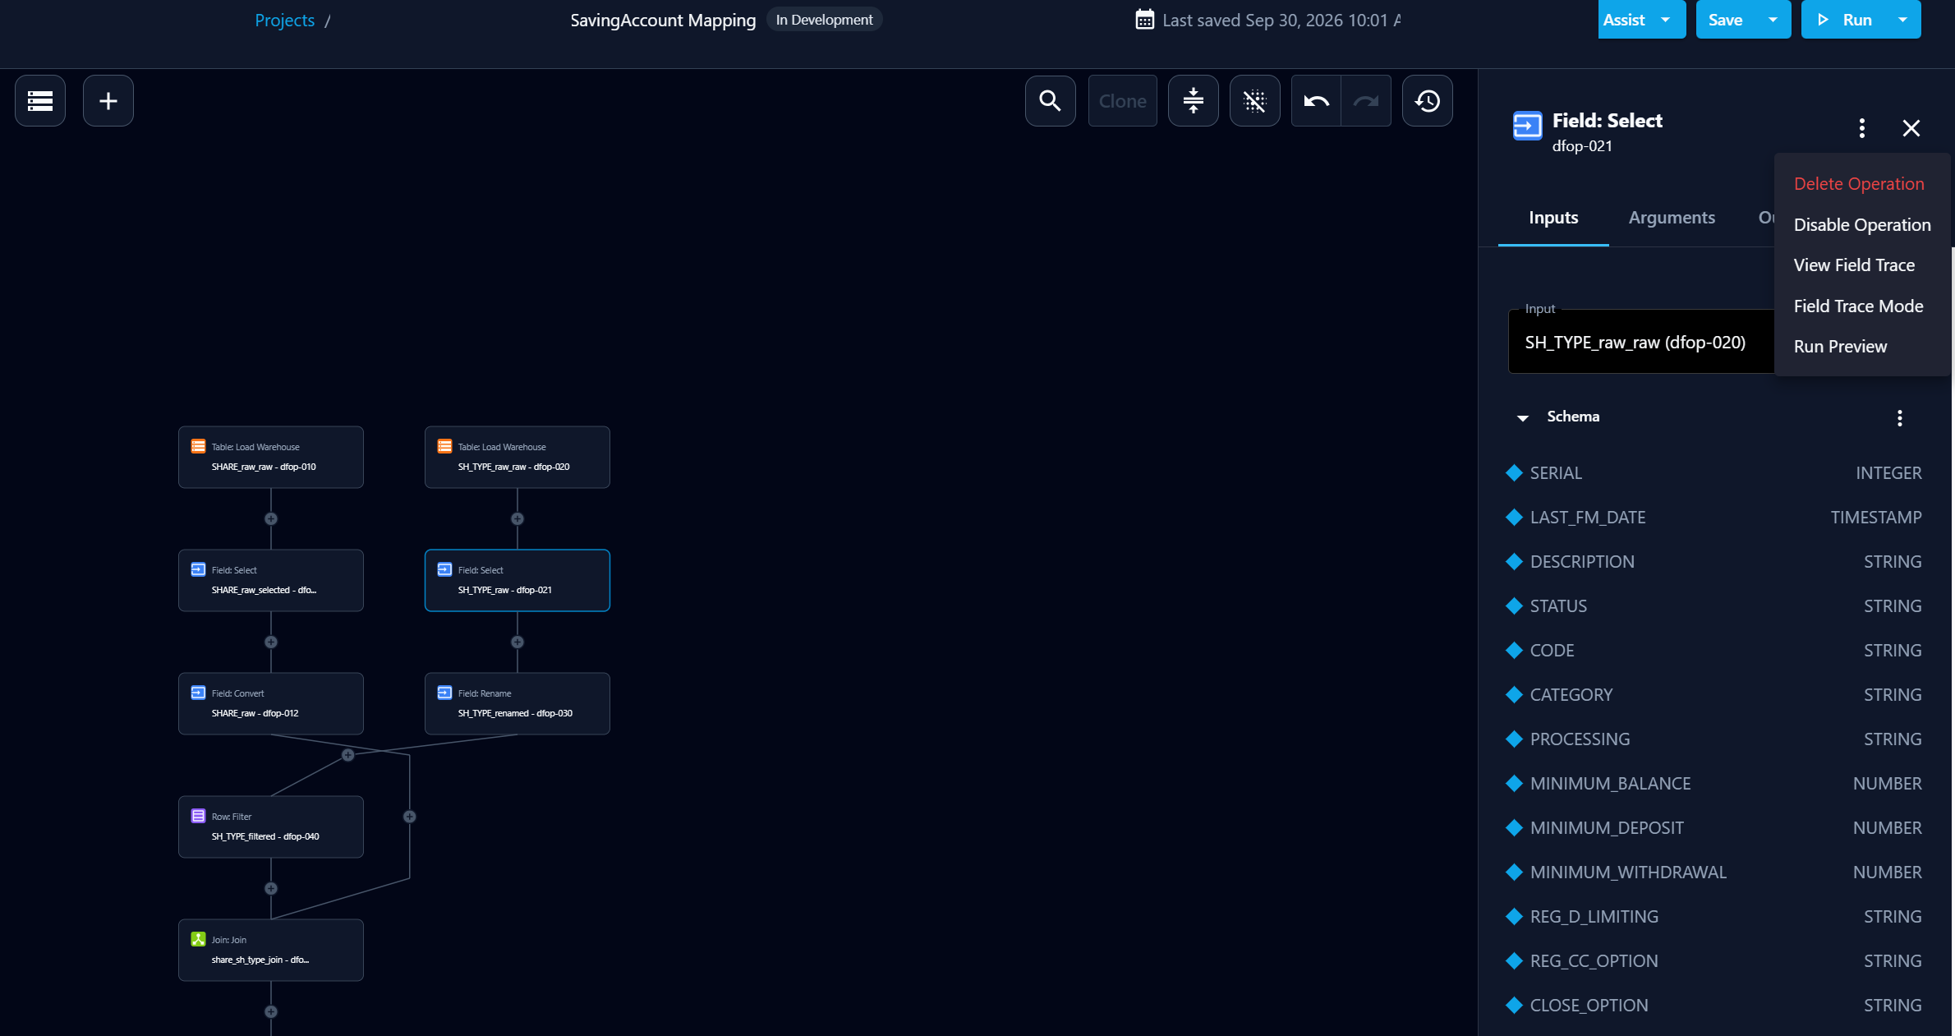The image size is (1955, 1036).
Task: Toggle the dotted selection mode icon
Action: [1254, 101]
